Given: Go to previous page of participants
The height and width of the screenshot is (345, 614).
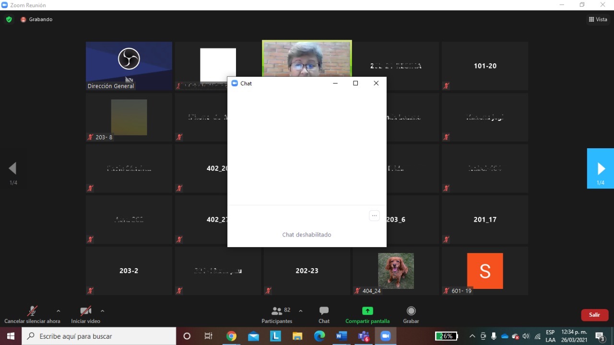Looking at the screenshot, I should point(13,168).
